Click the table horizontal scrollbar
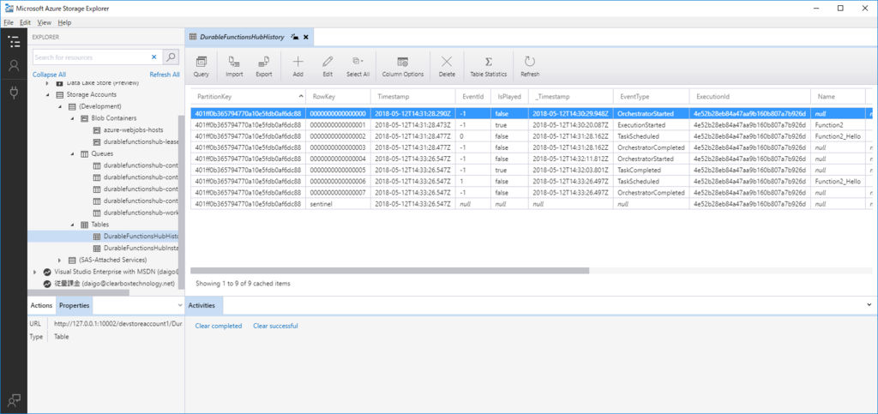 pyautogui.click(x=390, y=270)
